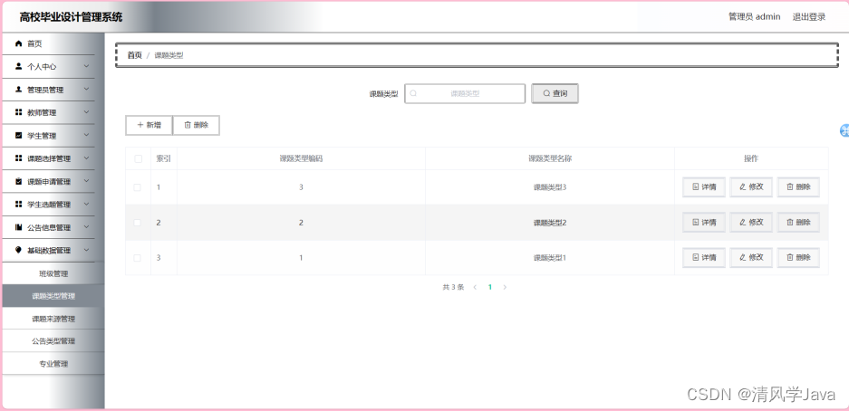Open 详情 for 课题类型3 row

(x=704, y=187)
